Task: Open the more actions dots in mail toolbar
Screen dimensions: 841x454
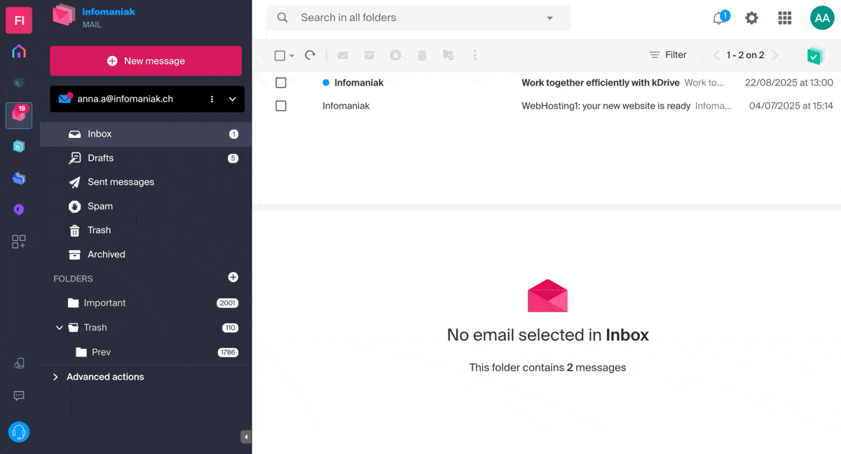Action: tap(475, 55)
